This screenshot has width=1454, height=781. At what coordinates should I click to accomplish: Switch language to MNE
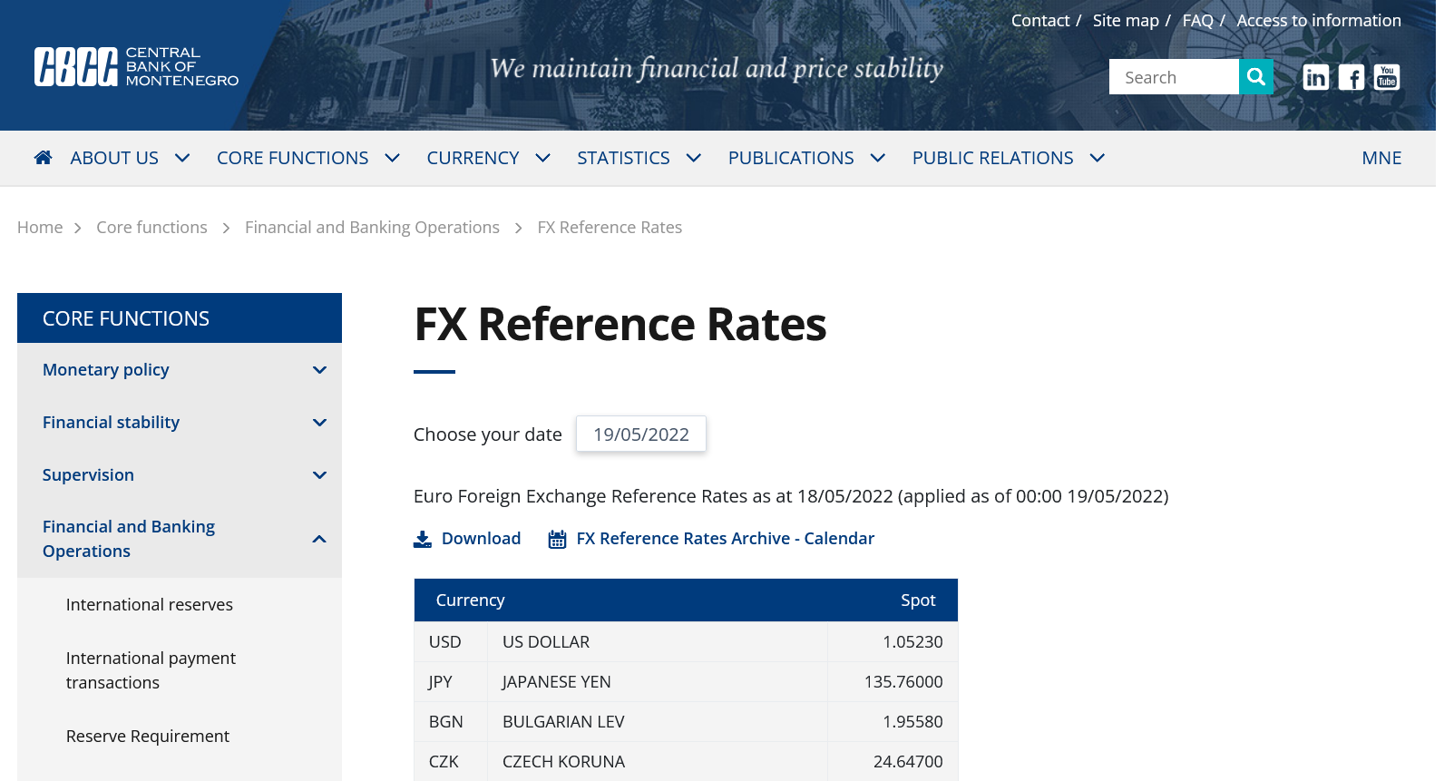click(x=1381, y=158)
